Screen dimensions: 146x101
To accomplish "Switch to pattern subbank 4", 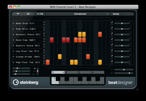I will tap(98, 72).
